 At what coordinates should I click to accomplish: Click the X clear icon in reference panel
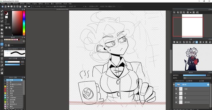(180, 42)
